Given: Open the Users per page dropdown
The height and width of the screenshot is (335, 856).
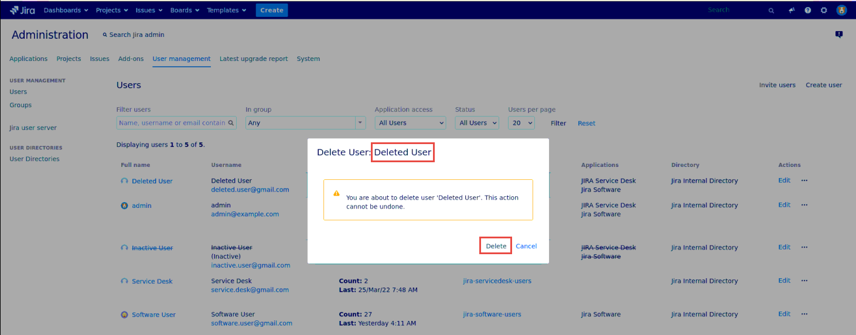Looking at the screenshot, I should pos(521,123).
